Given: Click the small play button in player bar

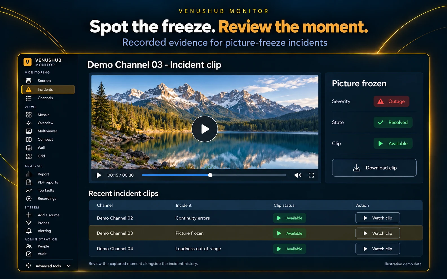Looking at the screenshot, I should pyautogui.click(x=99, y=175).
